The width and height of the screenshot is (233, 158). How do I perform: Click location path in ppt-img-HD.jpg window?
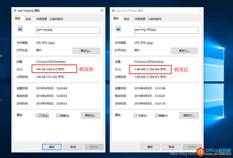(x=149, y=62)
